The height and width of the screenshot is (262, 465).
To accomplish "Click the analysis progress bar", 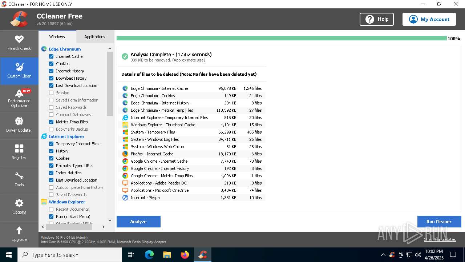I will (x=282, y=38).
